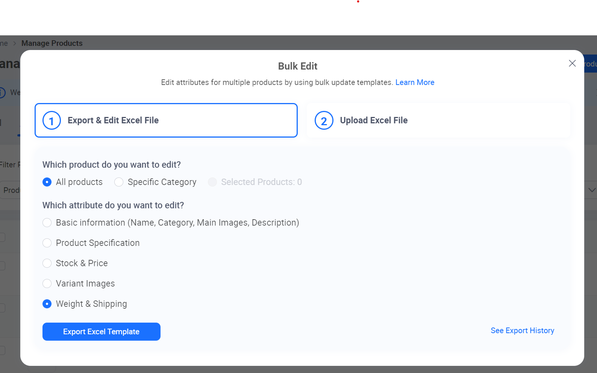Click the step 2 number circle icon
The height and width of the screenshot is (373, 597).
click(324, 121)
